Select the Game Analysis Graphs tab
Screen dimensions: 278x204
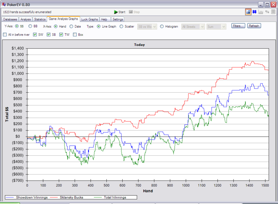[63, 19]
